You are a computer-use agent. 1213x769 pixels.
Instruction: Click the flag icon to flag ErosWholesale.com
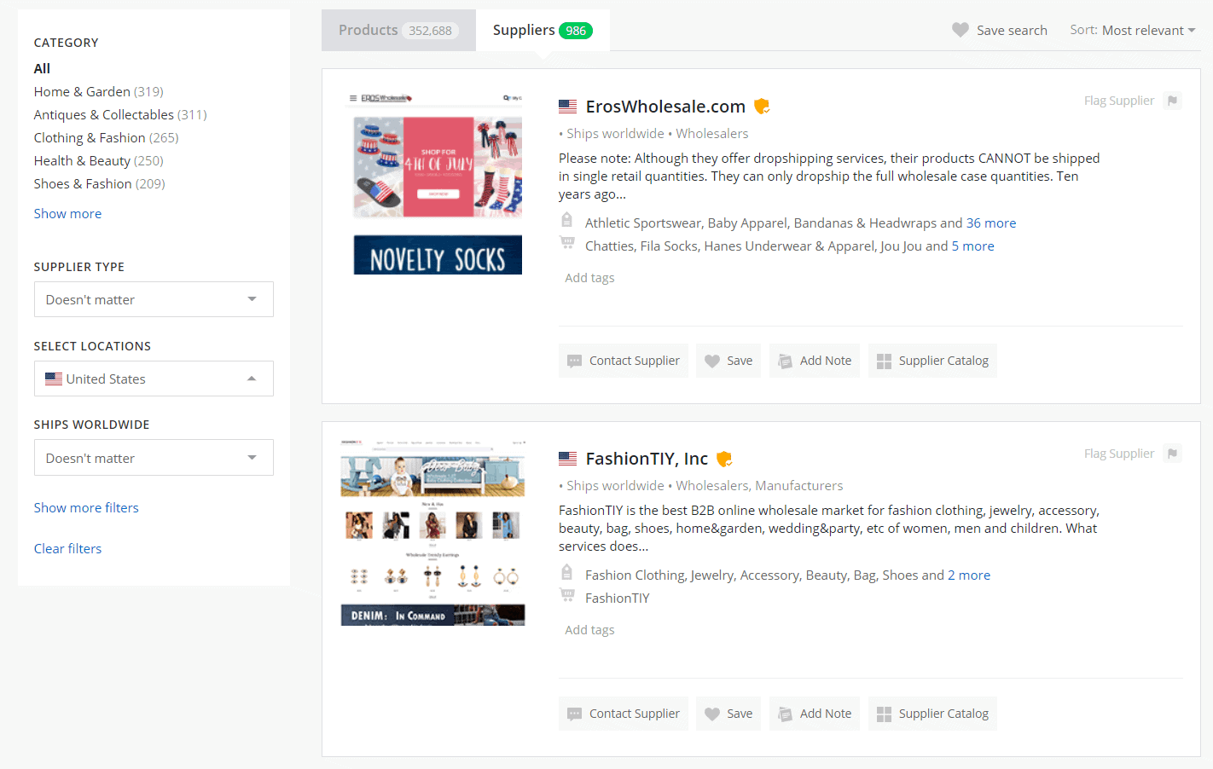[x=1172, y=100]
